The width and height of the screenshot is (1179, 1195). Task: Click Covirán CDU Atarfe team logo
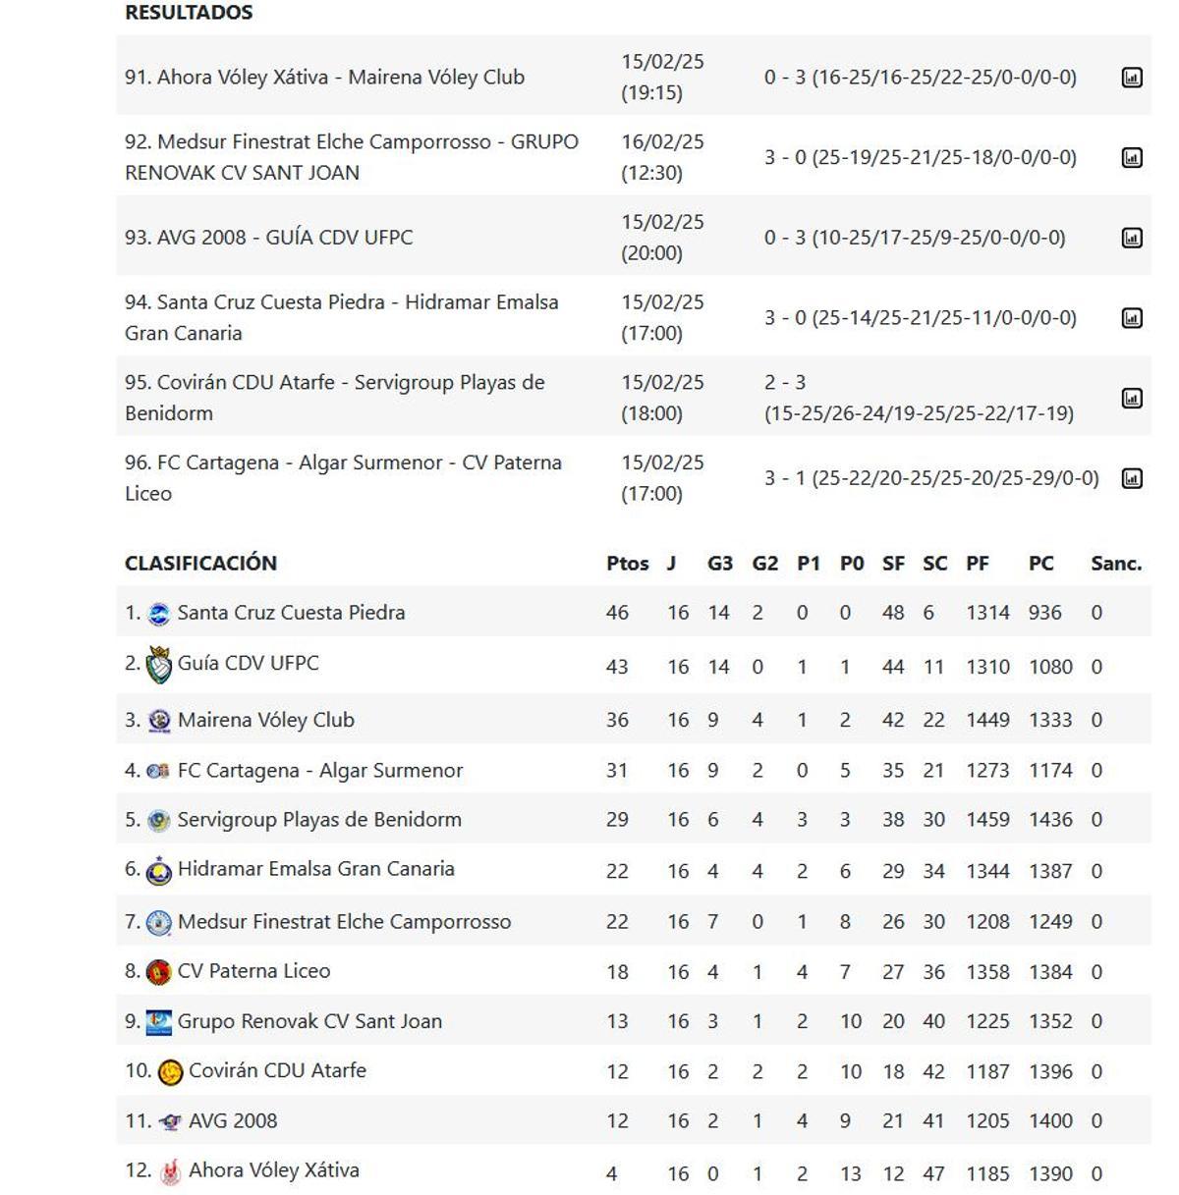pyautogui.click(x=170, y=1072)
